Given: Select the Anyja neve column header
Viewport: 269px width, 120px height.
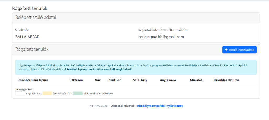Looking at the screenshot, I should [x=168, y=80].
